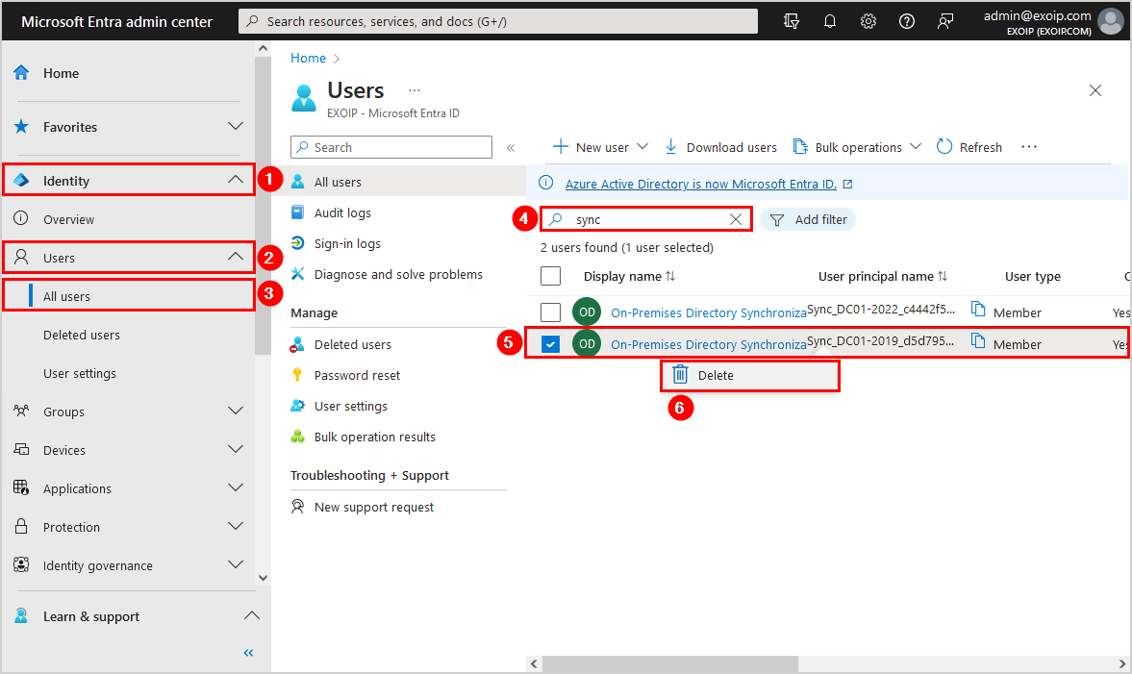Open the New user dropdown

tap(601, 147)
